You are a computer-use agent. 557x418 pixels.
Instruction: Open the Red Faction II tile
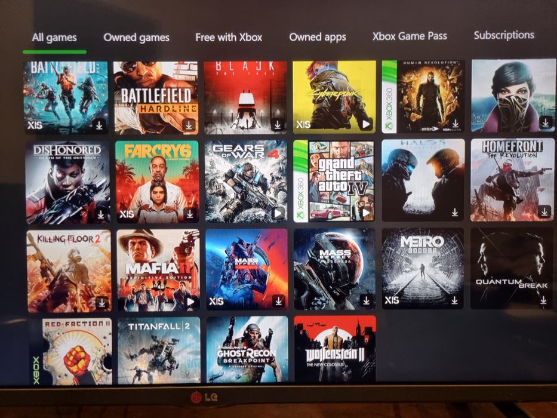(x=70, y=352)
